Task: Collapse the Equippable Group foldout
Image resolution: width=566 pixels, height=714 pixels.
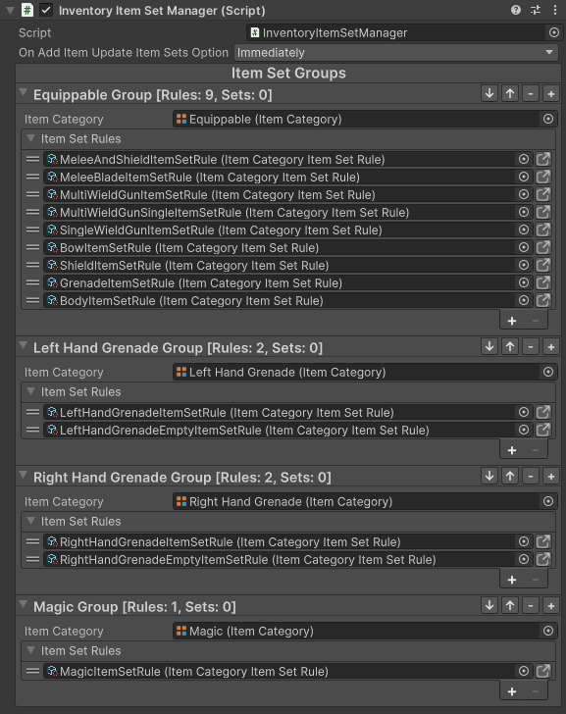Action: coord(23,93)
